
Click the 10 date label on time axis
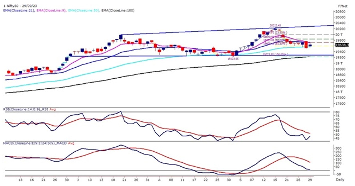coord(90,179)
